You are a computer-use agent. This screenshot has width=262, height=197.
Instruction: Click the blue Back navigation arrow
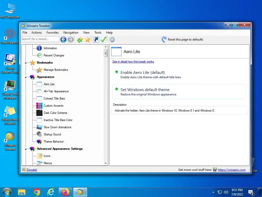[x=63, y=40]
